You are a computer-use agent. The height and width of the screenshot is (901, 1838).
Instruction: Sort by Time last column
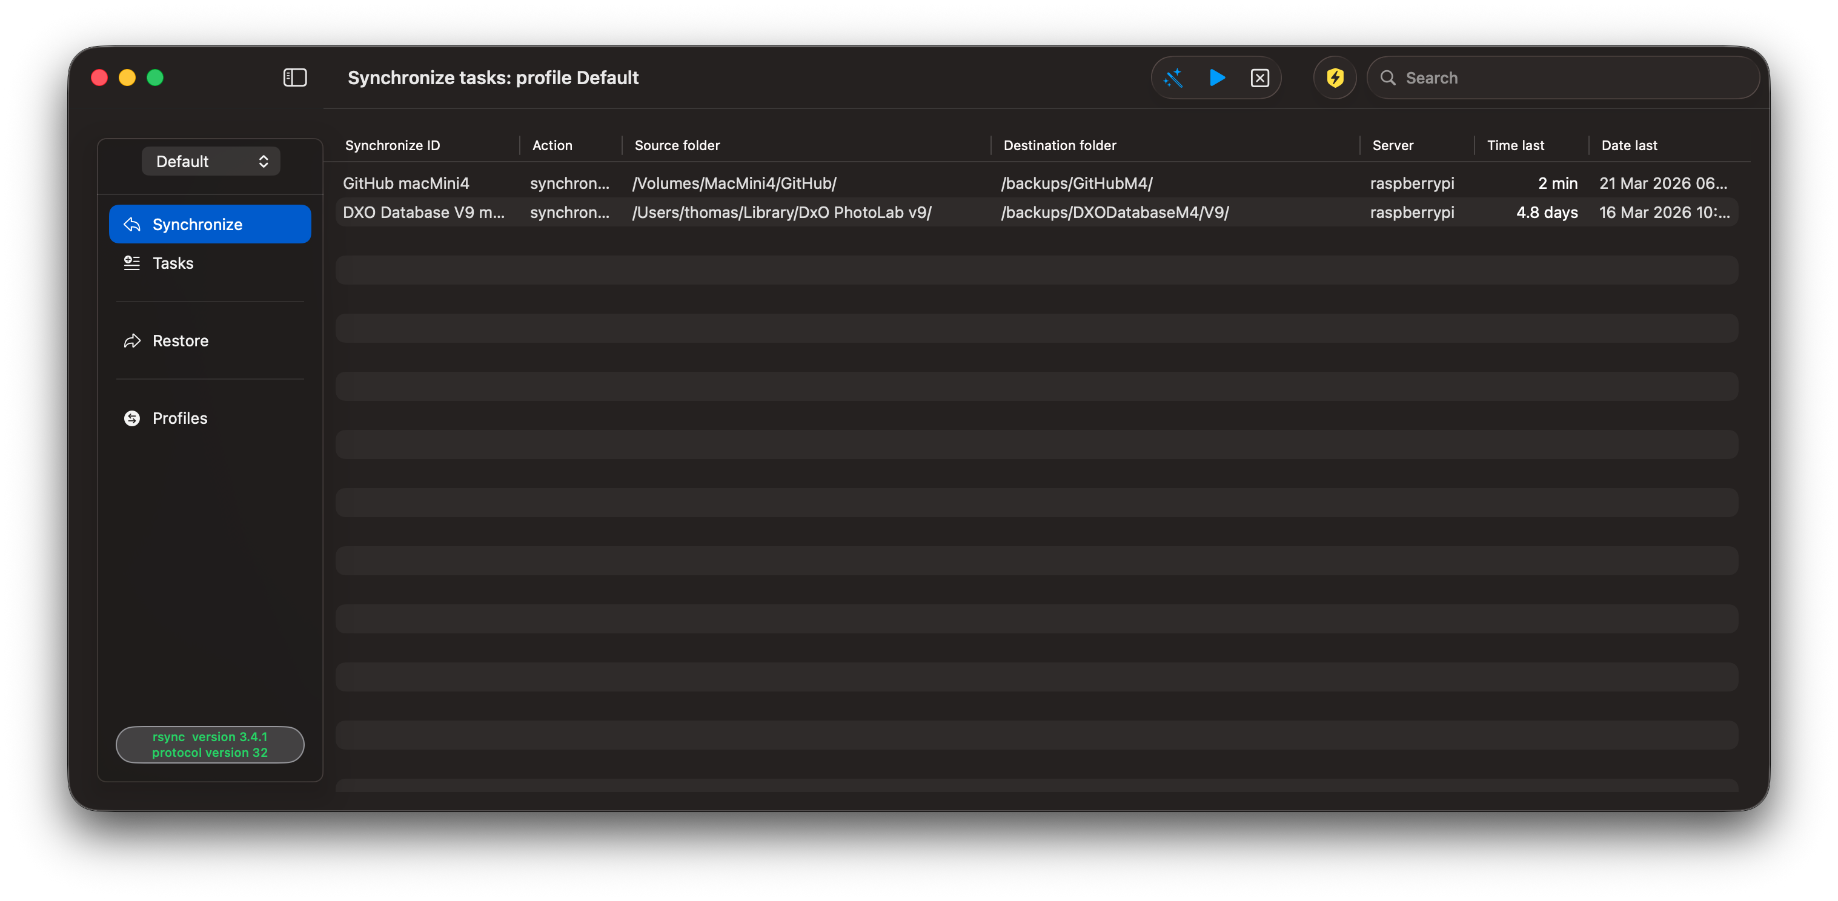[x=1515, y=145]
